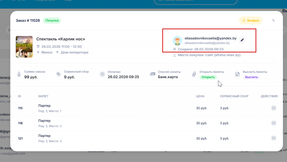
Task: Open actions menu for ticket 118
Action: point(274,123)
